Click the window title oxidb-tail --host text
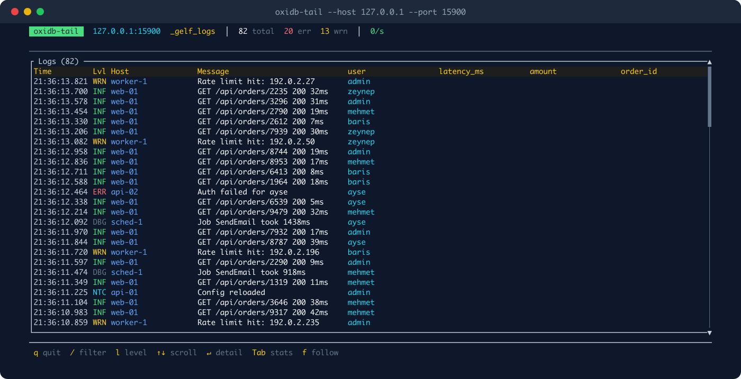The height and width of the screenshot is (379, 741). click(370, 12)
